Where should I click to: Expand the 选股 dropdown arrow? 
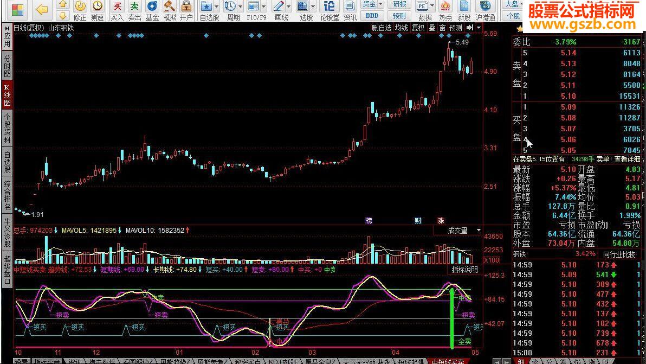[313, 7]
